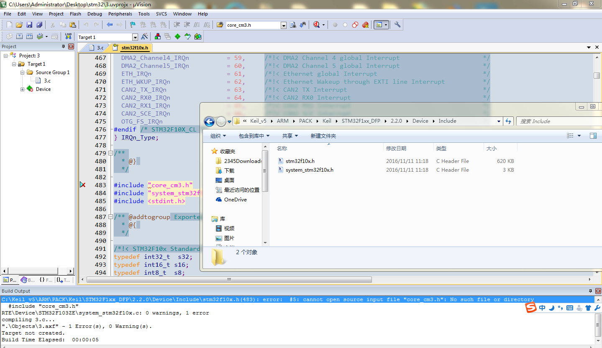
Task: Kill all breakpoints icon
Action: coord(365,25)
